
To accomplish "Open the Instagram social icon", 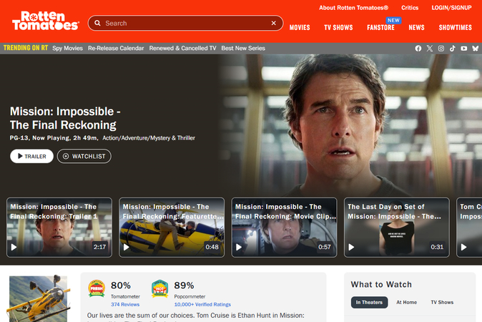I will 441,48.
